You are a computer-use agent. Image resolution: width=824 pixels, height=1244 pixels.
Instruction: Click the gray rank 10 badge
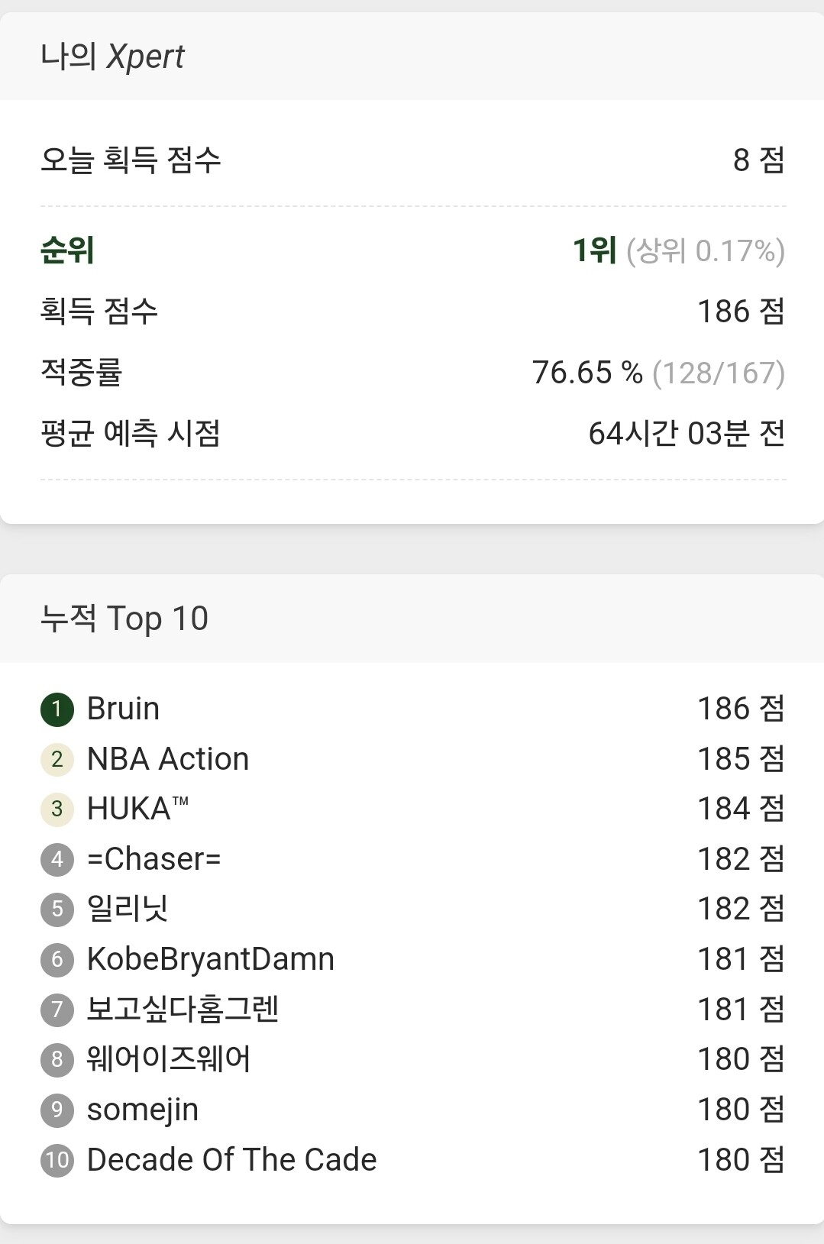[x=57, y=1160]
